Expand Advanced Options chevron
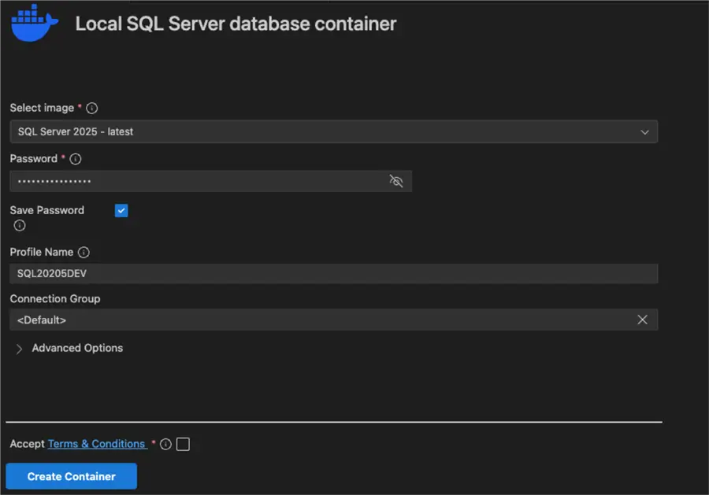Image resolution: width=709 pixels, height=495 pixels. (19, 349)
